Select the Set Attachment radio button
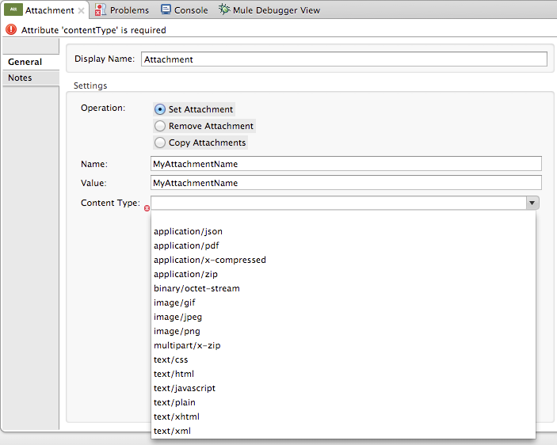Screen dimensions: 557x445 [161, 109]
